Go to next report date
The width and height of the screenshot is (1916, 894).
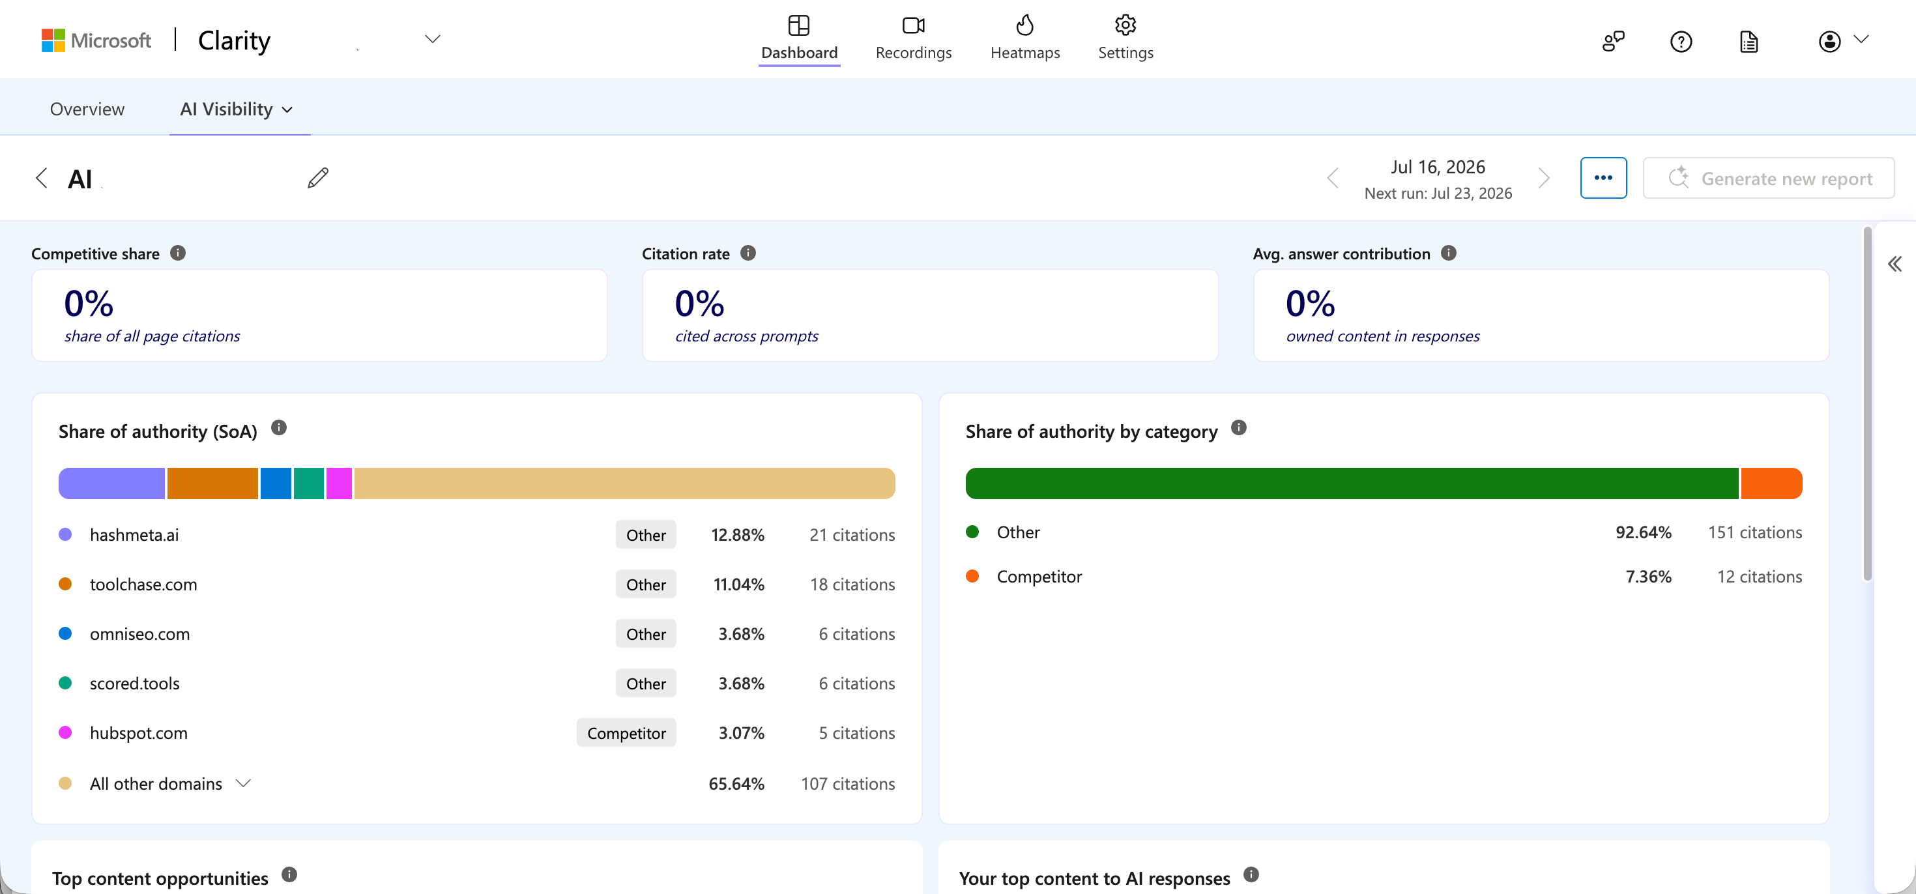point(1543,178)
